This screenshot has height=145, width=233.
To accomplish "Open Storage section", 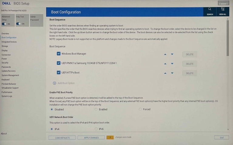I will tap(5, 46).
